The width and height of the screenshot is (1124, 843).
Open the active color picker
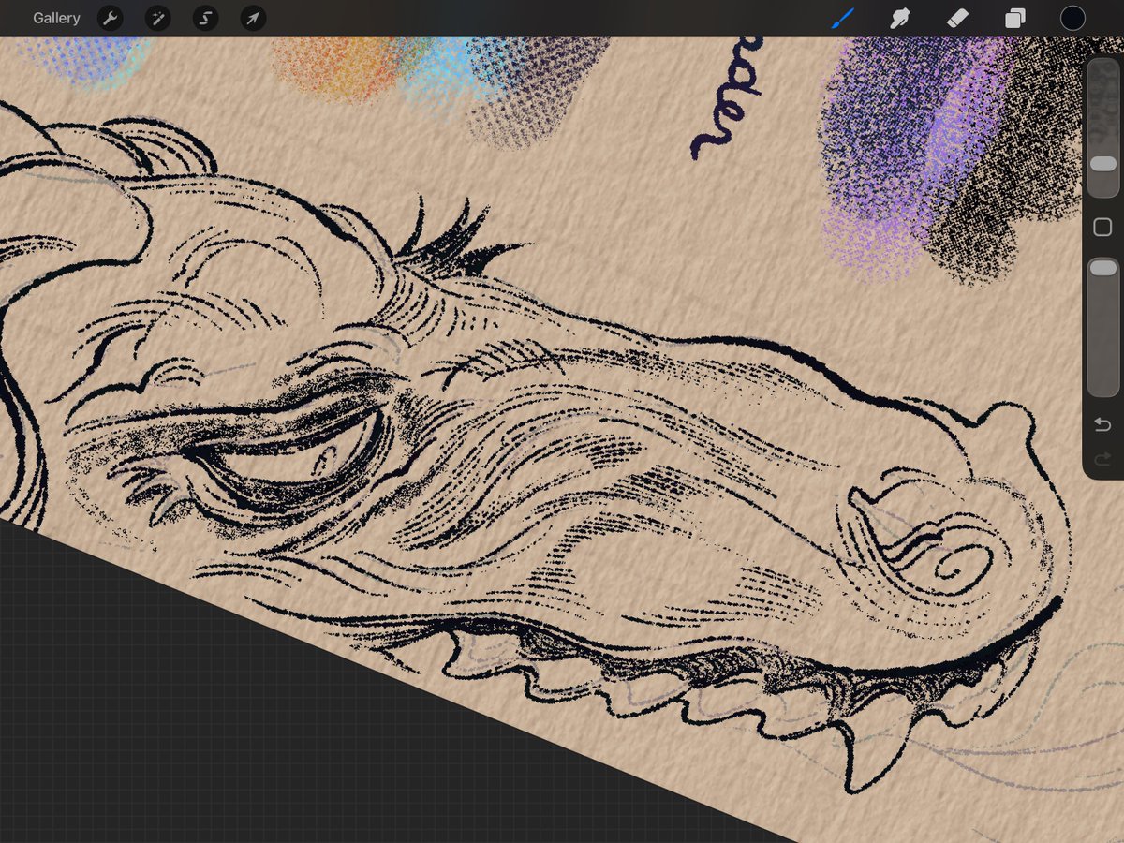pyautogui.click(x=1072, y=18)
